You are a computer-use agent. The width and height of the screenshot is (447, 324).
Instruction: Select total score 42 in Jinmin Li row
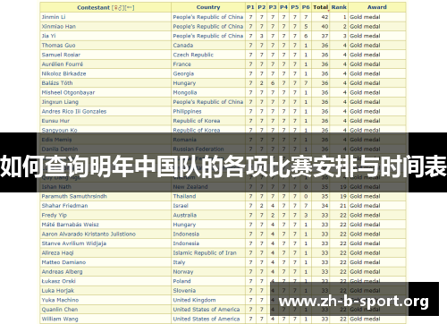tap(325, 17)
